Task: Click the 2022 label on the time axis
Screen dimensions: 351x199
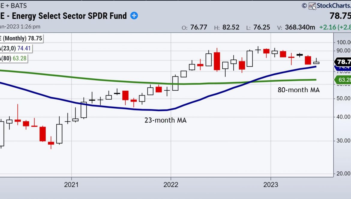Action: [171, 185]
